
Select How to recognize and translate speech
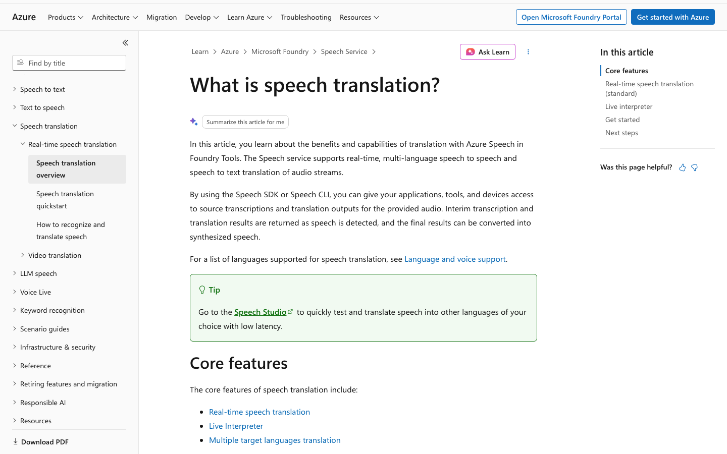77,231
